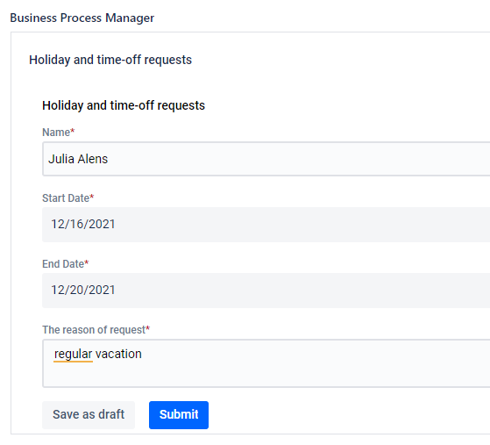Click the 'Julia Alens' text
The width and height of the screenshot is (490, 445).
click(78, 159)
